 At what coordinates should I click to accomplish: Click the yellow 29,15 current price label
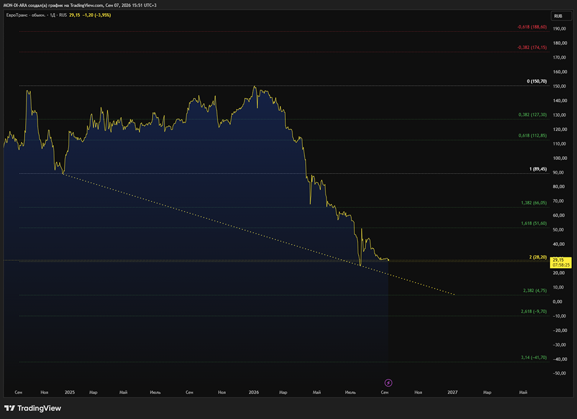click(x=561, y=262)
